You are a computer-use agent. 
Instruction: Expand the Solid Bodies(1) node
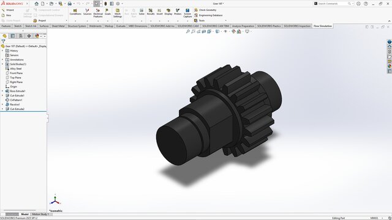coord(2,64)
